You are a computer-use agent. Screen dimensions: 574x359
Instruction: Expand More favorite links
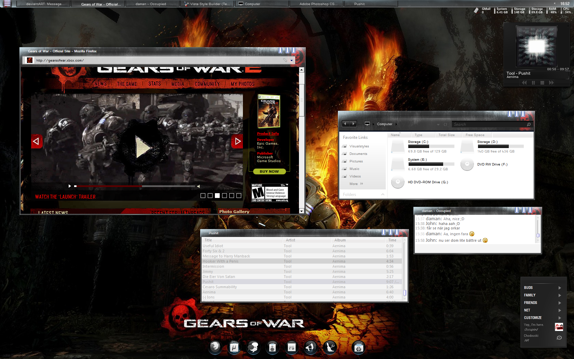[x=356, y=184]
